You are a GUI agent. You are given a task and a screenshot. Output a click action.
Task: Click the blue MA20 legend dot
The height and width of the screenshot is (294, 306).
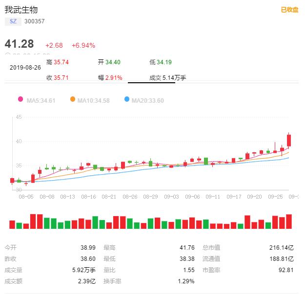tap(127, 100)
